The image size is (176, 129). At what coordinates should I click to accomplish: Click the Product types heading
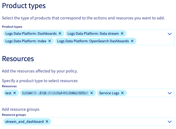(24, 6)
